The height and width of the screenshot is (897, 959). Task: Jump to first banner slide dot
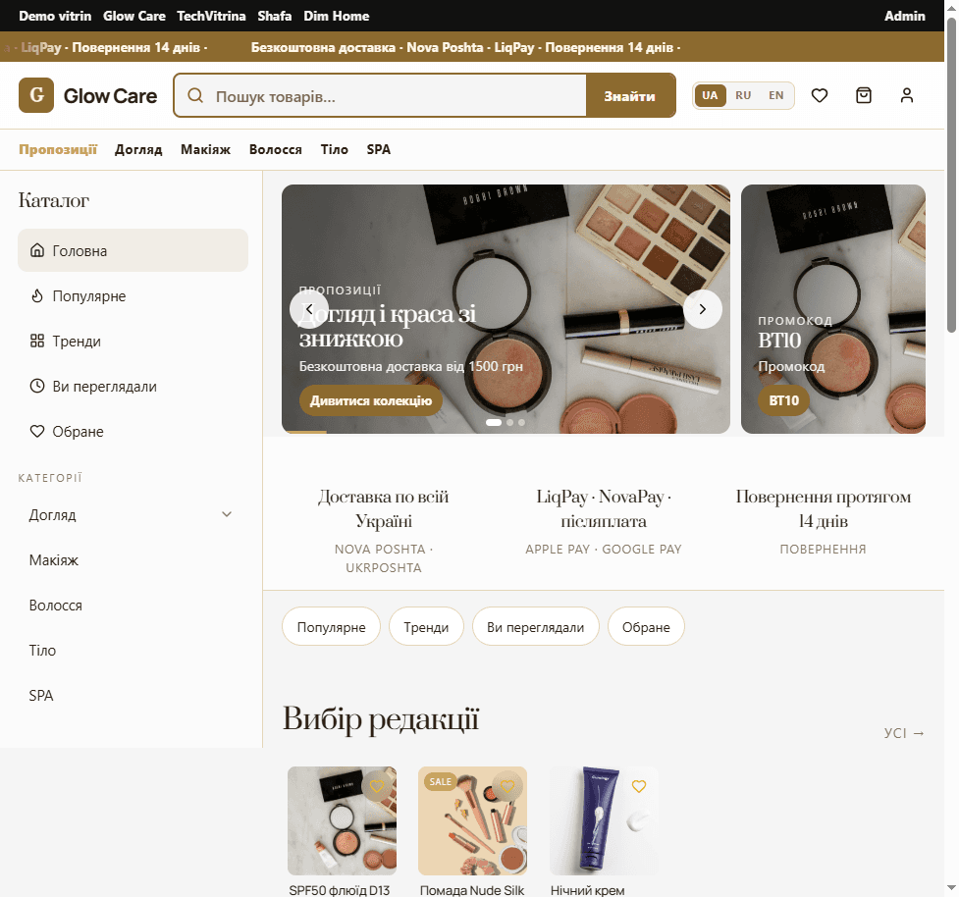tap(494, 423)
